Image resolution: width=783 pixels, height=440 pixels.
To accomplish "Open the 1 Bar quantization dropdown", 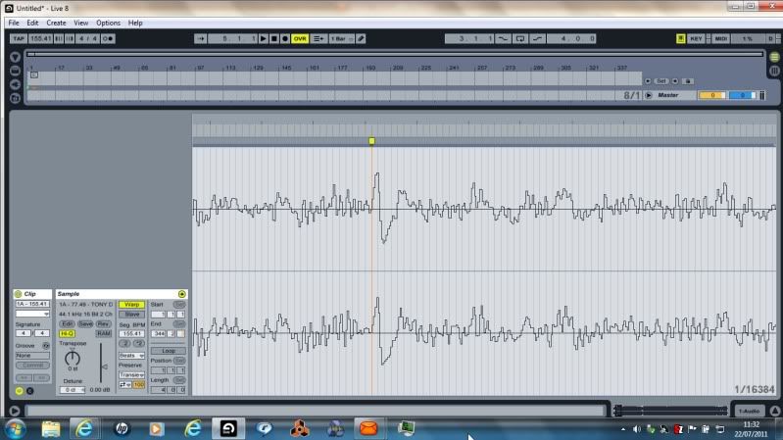I will pyautogui.click(x=339, y=38).
